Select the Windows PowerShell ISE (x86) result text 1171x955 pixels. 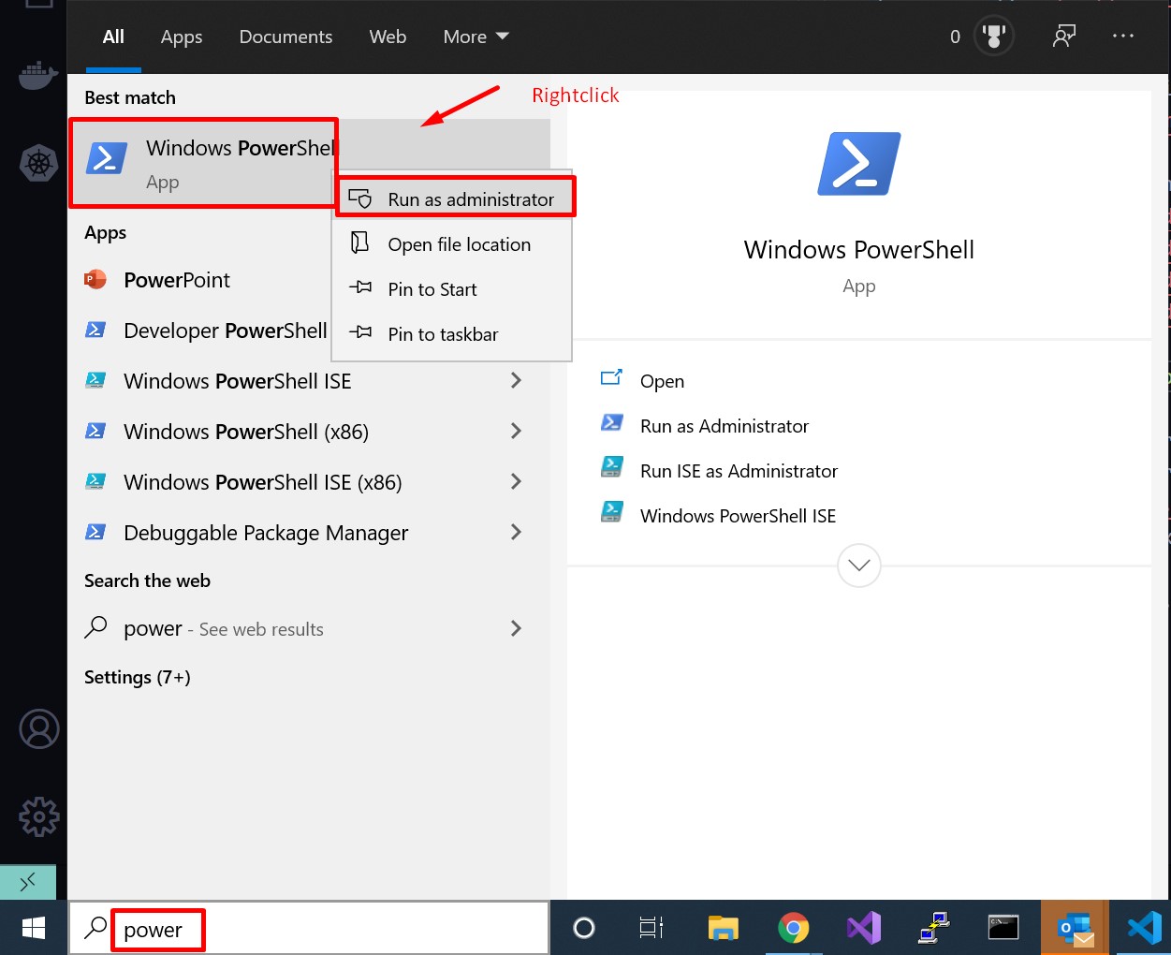(x=263, y=482)
